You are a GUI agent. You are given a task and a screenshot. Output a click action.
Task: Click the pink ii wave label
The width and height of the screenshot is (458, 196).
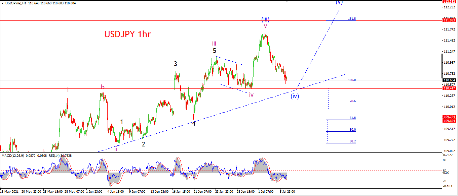coord(115,149)
